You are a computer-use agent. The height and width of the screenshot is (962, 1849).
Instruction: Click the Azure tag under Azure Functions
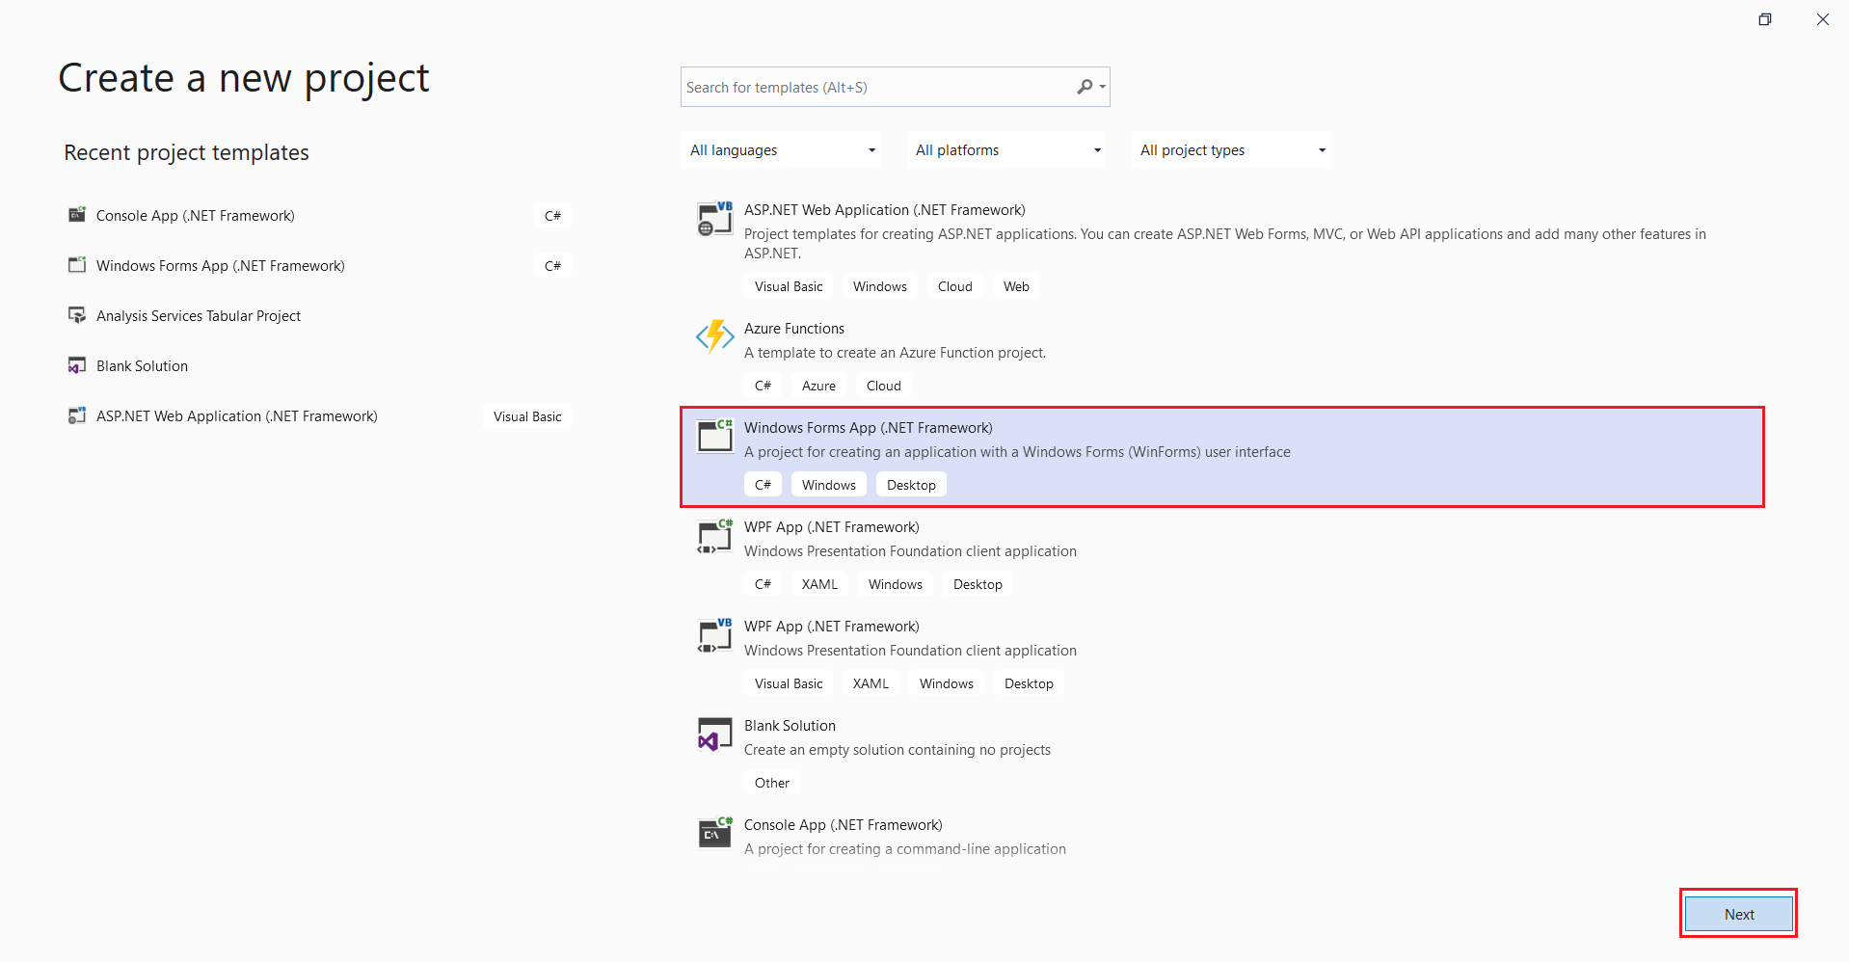tap(818, 386)
